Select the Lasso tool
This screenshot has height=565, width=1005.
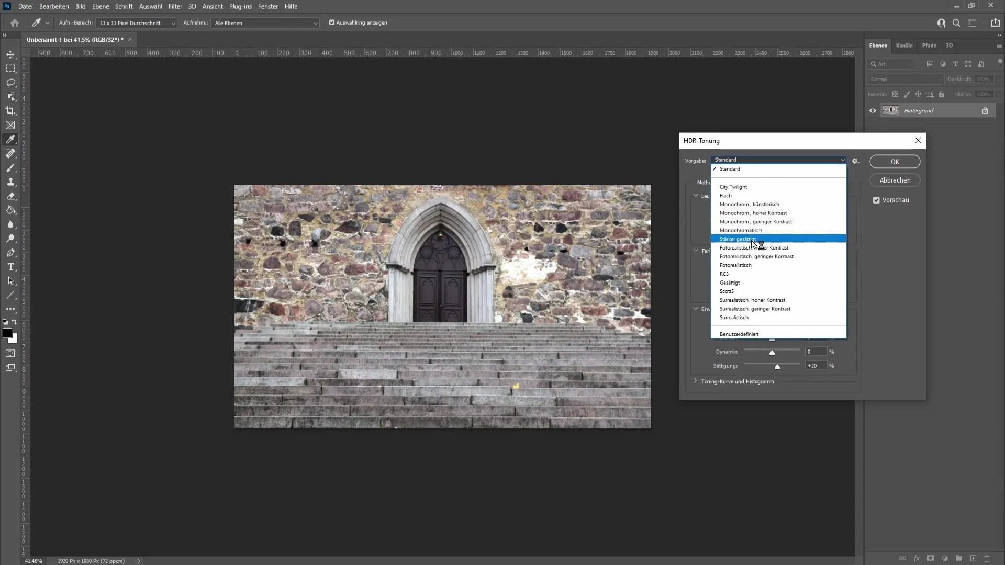pos(10,83)
